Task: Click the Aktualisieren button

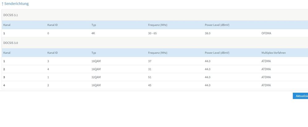Action: click(x=300, y=96)
